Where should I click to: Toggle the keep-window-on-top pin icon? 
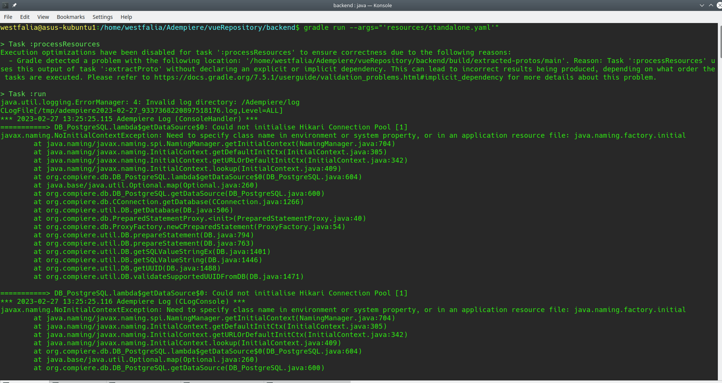coord(14,5)
